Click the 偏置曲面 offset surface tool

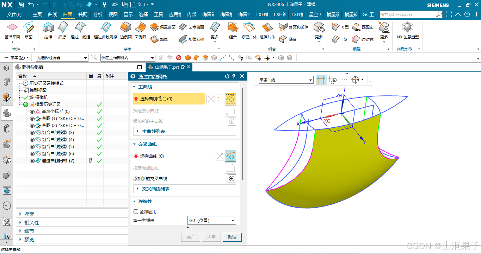pos(163,27)
